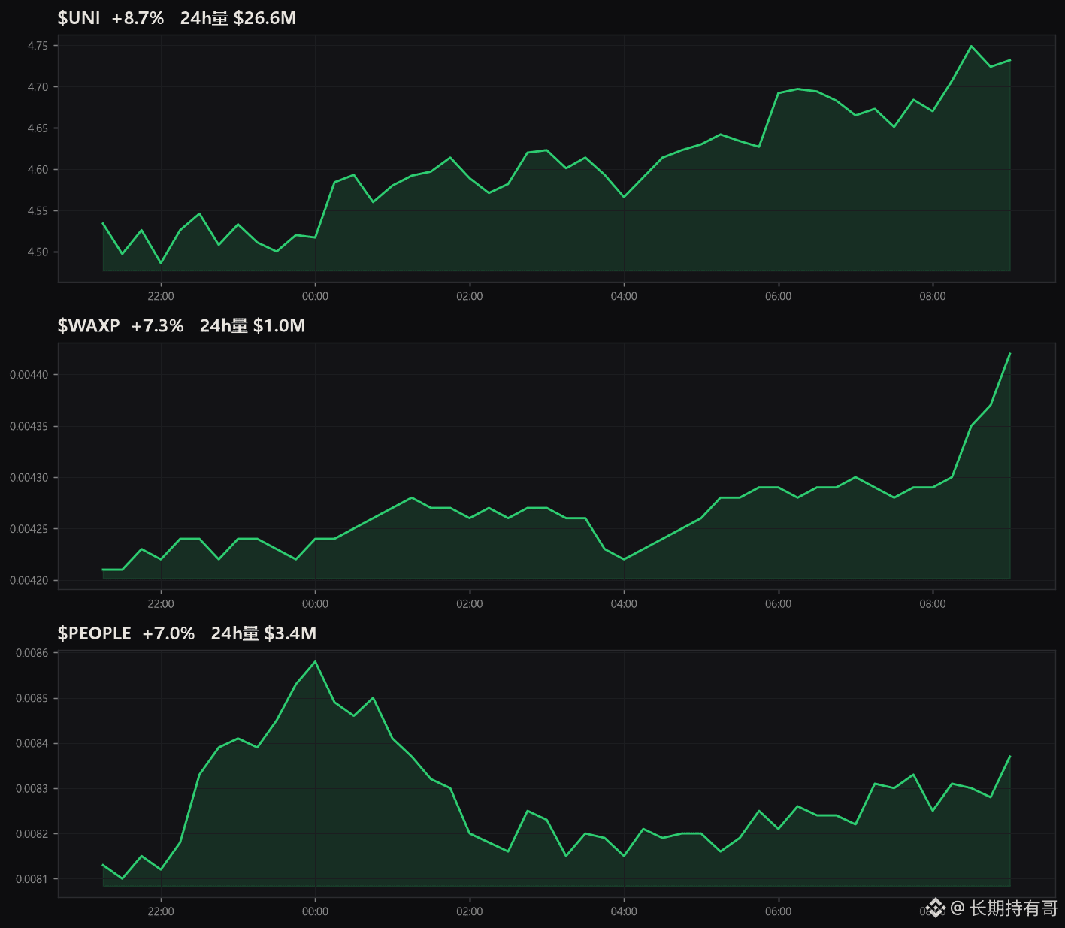
Task: Select the +7.3% change on WAXP
Action: click(x=157, y=325)
